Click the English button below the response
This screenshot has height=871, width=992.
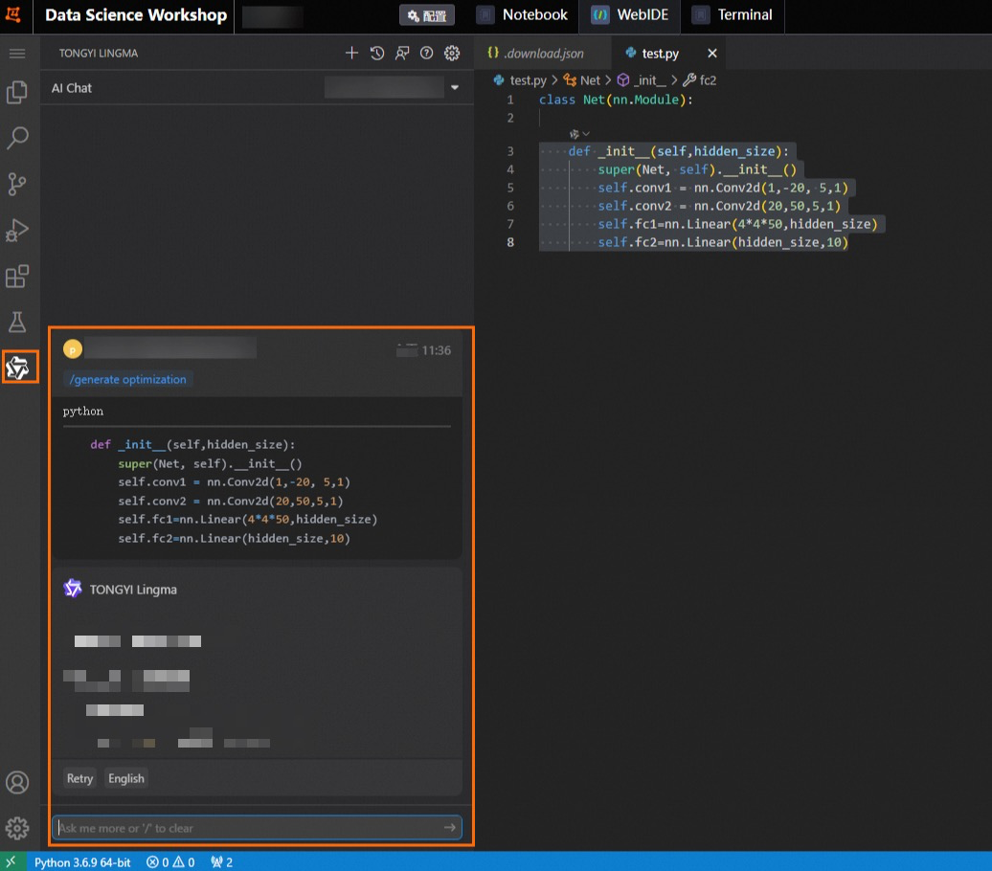[125, 778]
